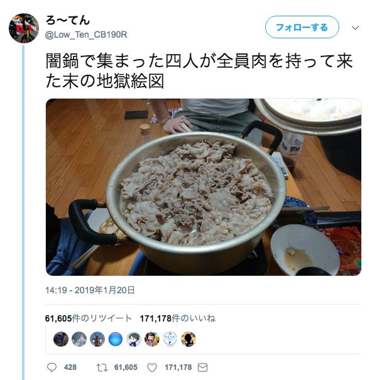Click the envelope direct message icon

coord(202,367)
